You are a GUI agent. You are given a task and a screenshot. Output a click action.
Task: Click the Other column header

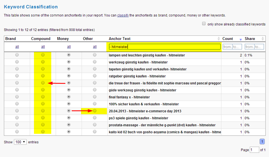[x=88, y=39]
